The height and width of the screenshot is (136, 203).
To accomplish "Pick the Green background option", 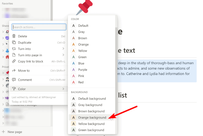I will coord(92,130).
